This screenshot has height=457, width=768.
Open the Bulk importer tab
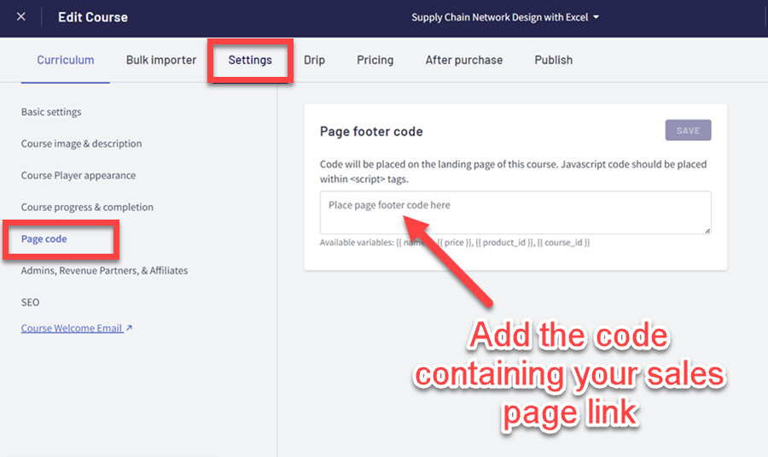(161, 60)
